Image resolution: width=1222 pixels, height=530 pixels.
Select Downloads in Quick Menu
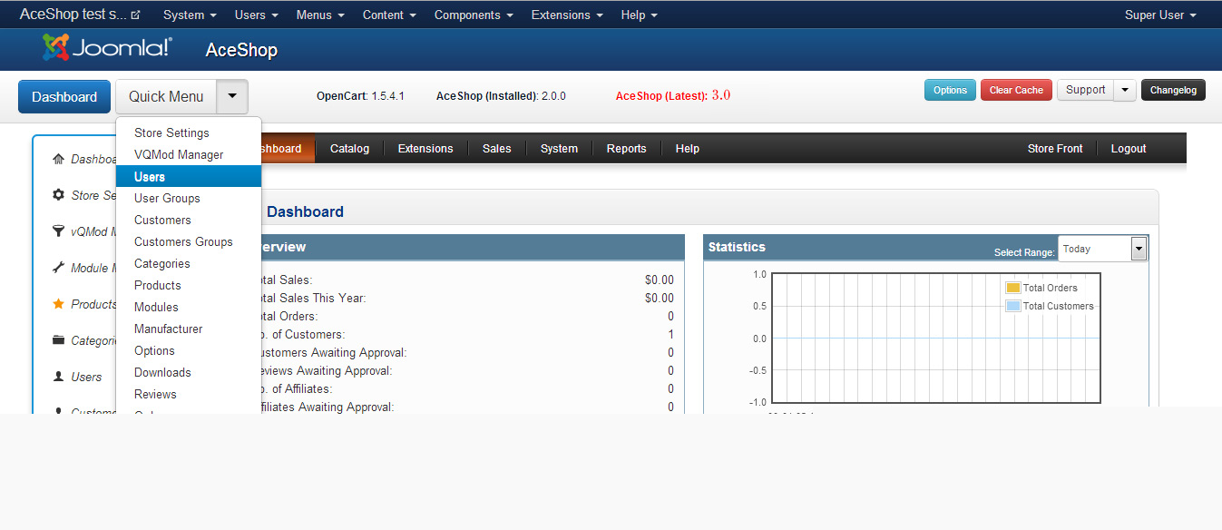189,372
